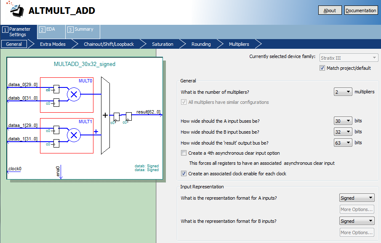Click the step 3 number icon
Viewport: 381px width, 243px height.
[x=70, y=29]
